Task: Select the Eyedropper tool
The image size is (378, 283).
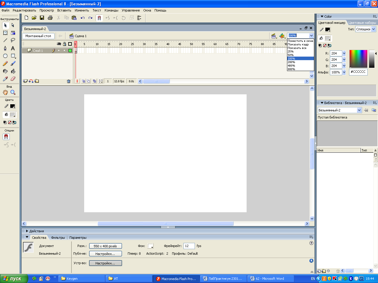Action: tap(5, 79)
